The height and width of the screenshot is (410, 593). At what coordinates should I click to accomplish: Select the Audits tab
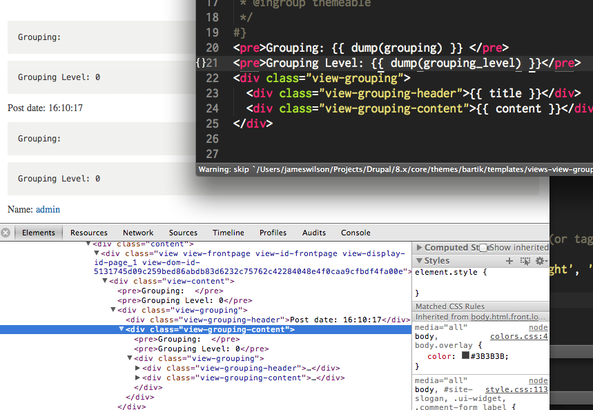click(x=314, y=233)
